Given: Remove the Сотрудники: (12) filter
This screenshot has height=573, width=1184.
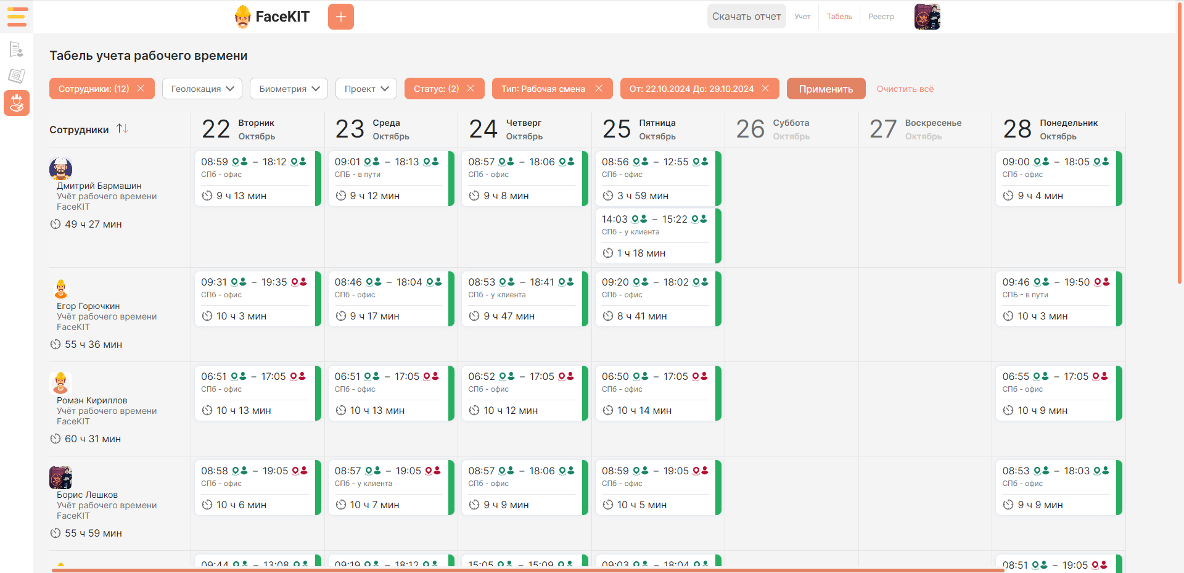Looking at the screenshot, I should 141,89.
